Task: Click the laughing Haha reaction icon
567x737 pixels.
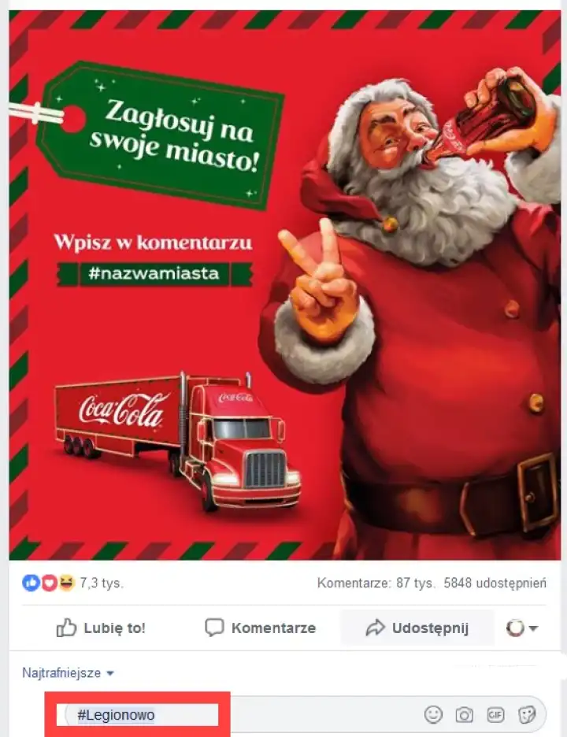Action: (x=67, y=583)
